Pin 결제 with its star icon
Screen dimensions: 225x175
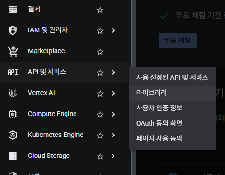[100, 10]
